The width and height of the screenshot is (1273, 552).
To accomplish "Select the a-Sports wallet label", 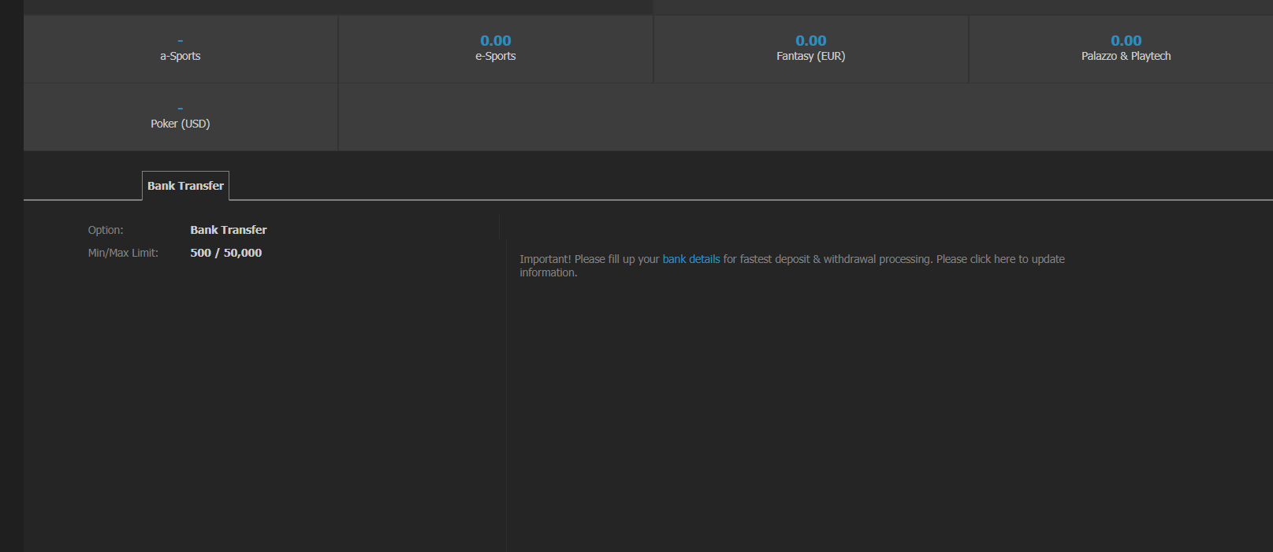I will [181, 56].
